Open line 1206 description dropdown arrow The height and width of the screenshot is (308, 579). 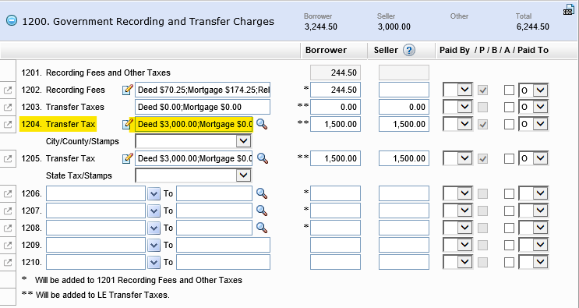pos(154,193)
